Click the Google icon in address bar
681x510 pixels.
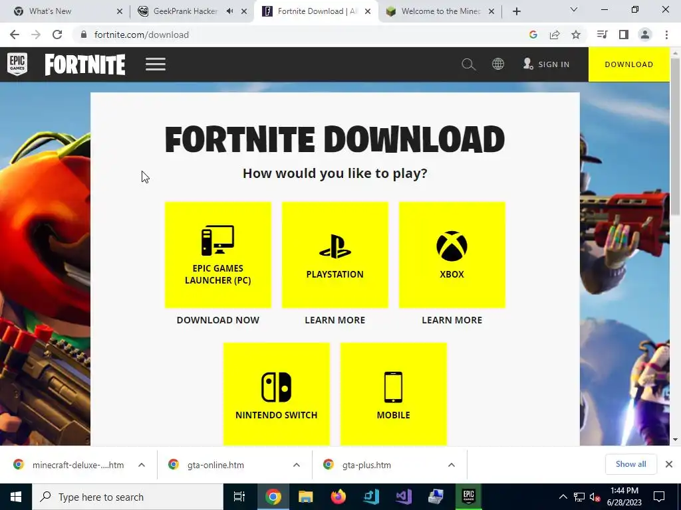(533, 35)
